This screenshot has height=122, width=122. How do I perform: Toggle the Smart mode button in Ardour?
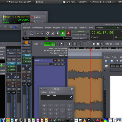47,44
